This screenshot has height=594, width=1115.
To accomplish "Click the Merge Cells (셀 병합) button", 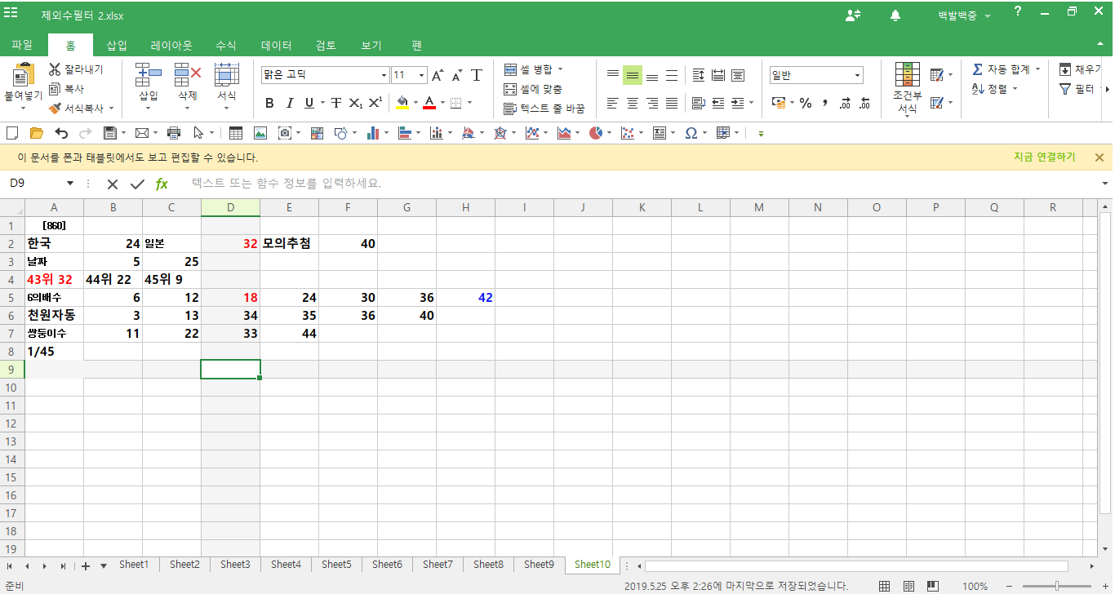I will [528, 69].
